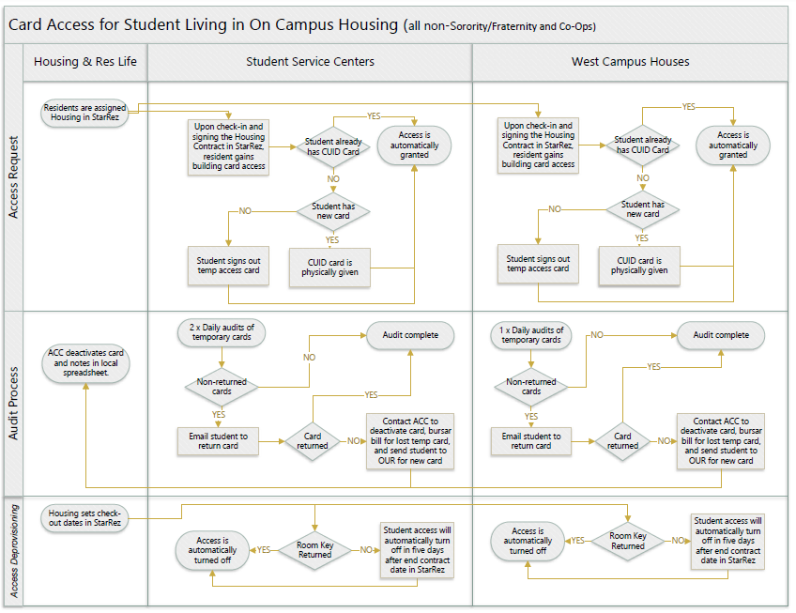Select 'Non-returned cards' diamond in Student Service Centers
Viewport: 796px width, 613px height.
[x=222, y=387]
